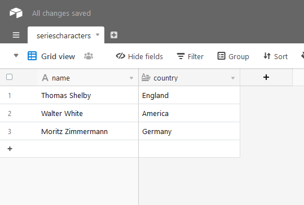Click the Airtable box logo
The image size is (304, 205).
click(16, 13)
